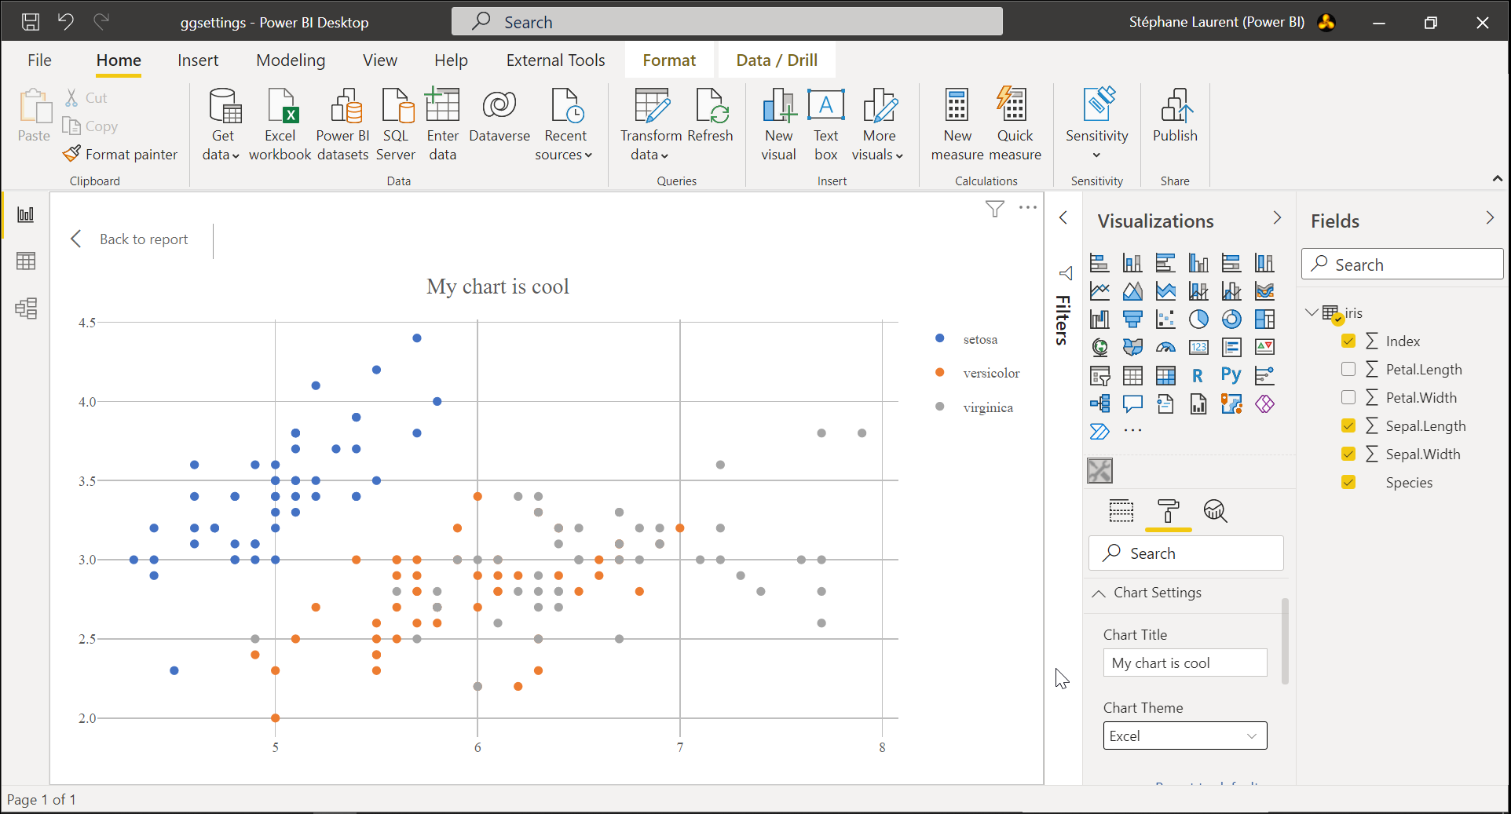Expand the Filters pane arrow
Viewport: 1511px width, 814px height.
tap(1063, 217)
